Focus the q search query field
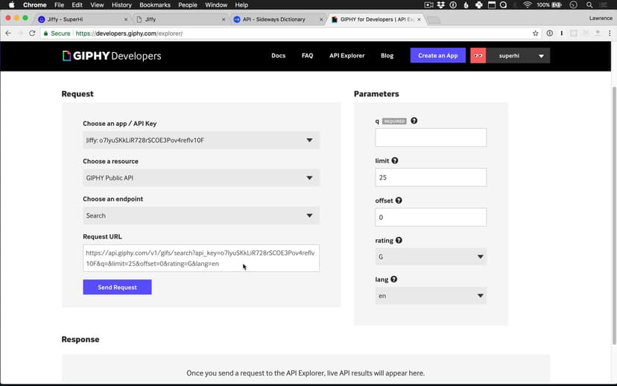This screenshot has height=386, width=617. (x=431, y=137)
